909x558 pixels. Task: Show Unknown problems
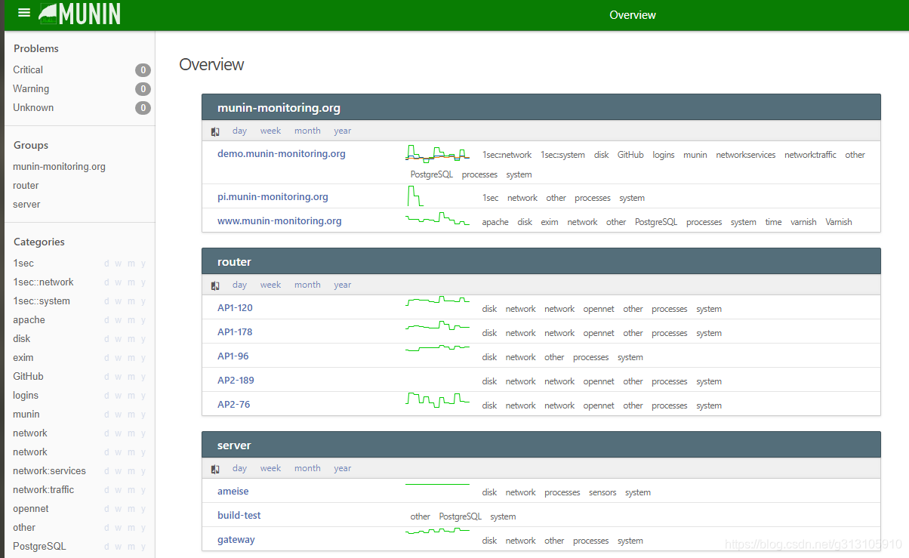[x=33, y=107]
